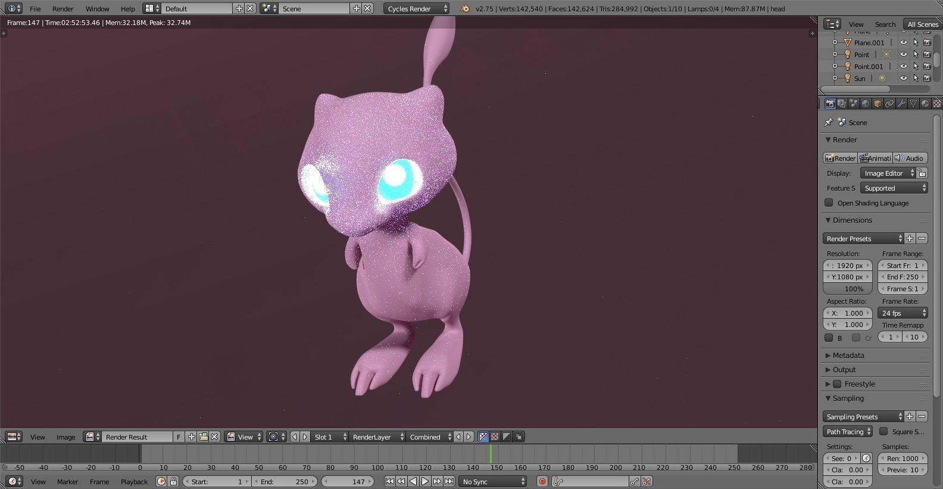Open the Render Presets dropdown

[863, 238]
